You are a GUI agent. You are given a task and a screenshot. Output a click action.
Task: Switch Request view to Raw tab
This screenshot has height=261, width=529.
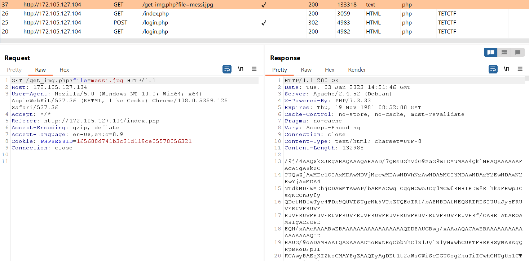click(x=40, y=70)
